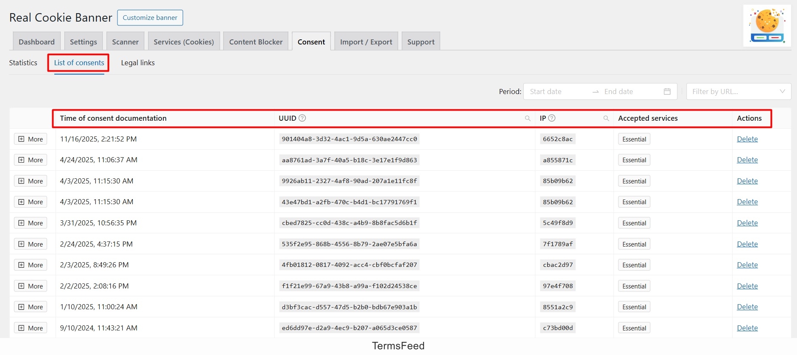
Task: Click the IP value 6652c8ac
Action: click(x=558, y=139)
